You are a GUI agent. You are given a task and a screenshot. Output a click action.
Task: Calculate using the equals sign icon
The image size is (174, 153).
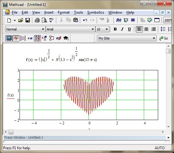[x=133, y=20]
